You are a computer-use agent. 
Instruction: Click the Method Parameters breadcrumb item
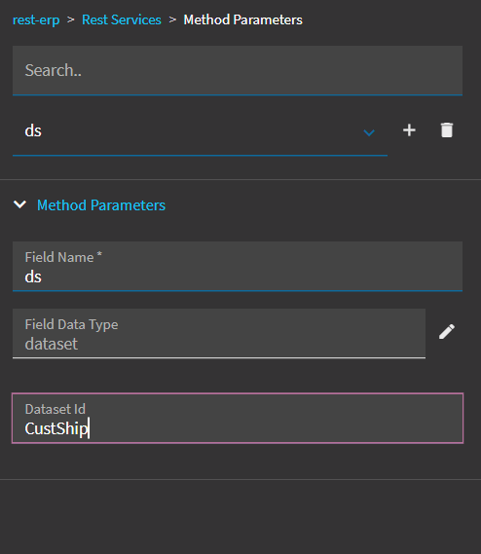[x=242, y=19]
